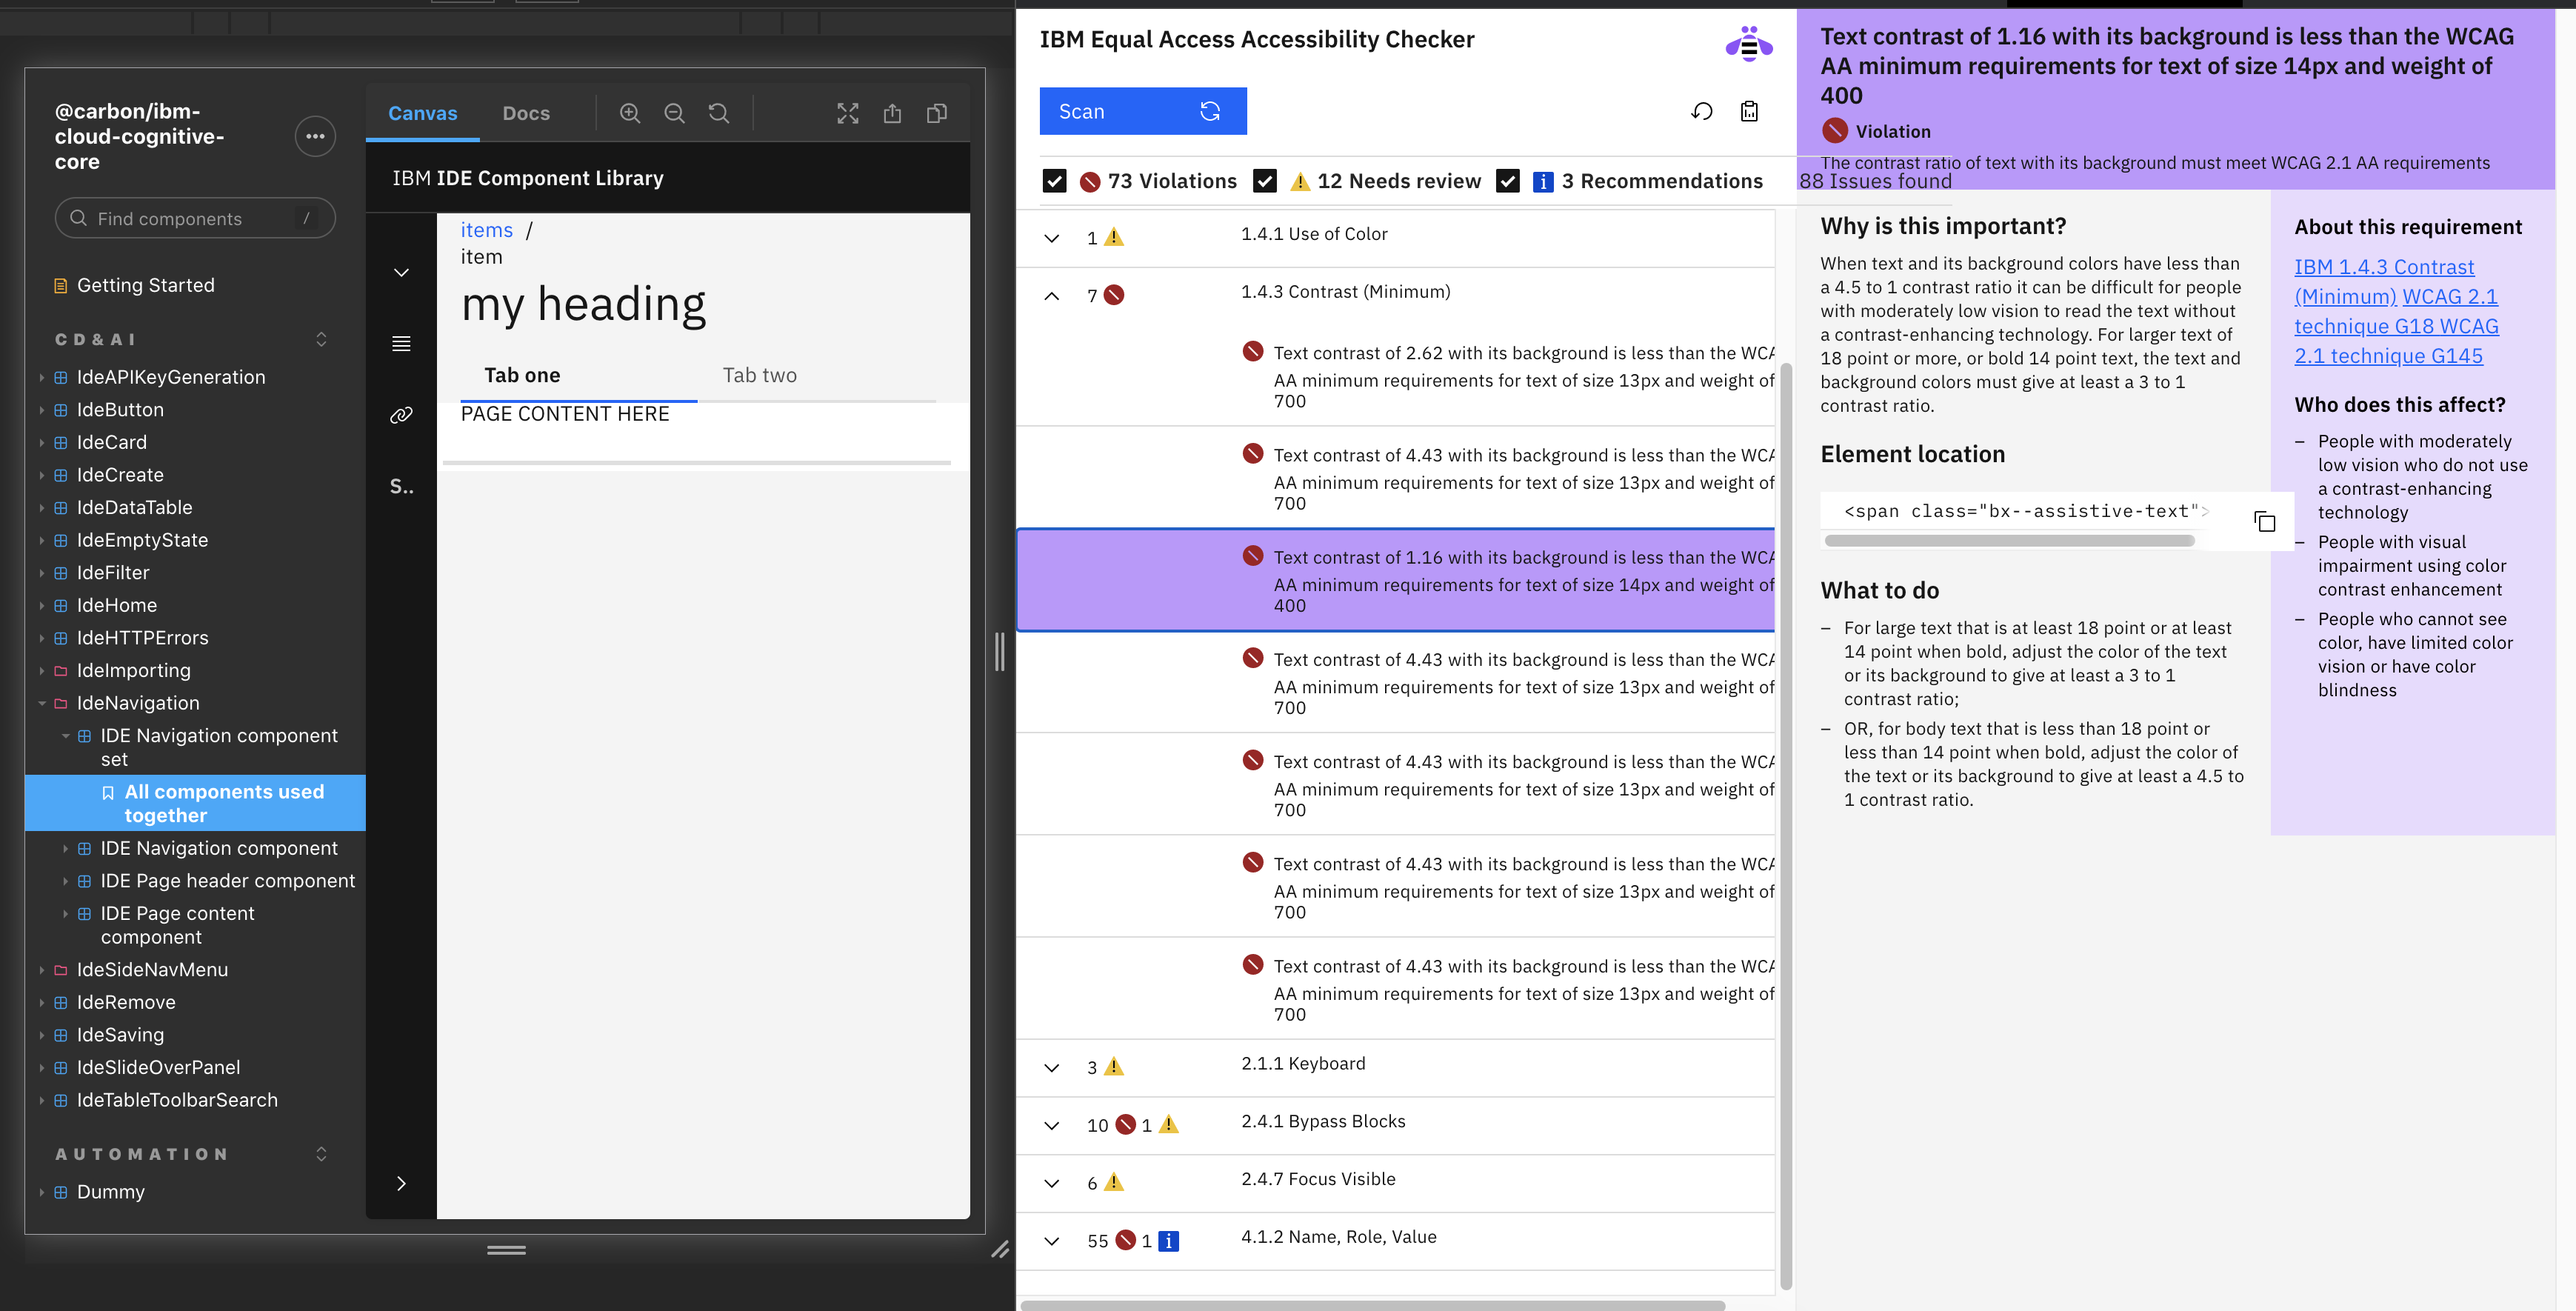Screen dimensions: 2576x1311
Task: Open the report clipboard icon in the checker
Action: [x=1749, y=111]
